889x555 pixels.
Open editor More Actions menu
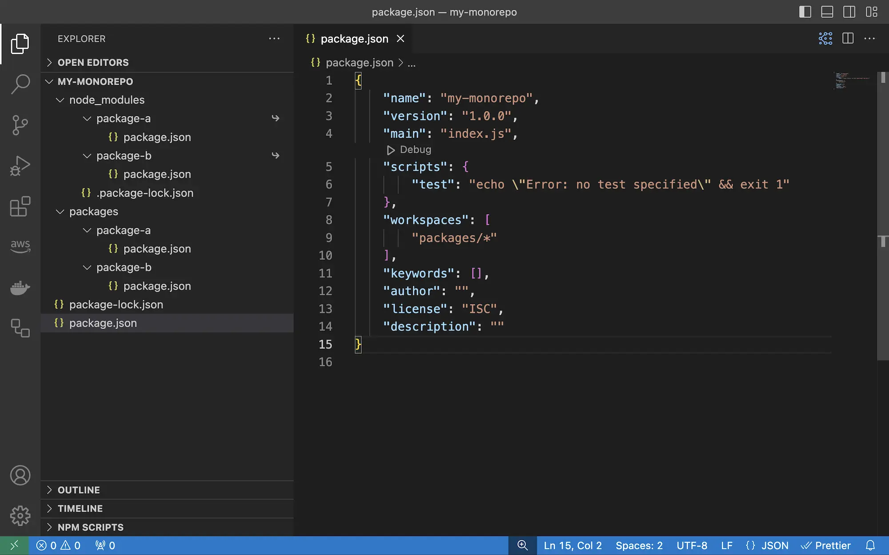pos(870,39)
